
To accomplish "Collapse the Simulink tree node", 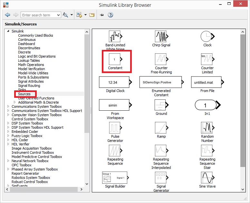I will (x=8, y=31).
